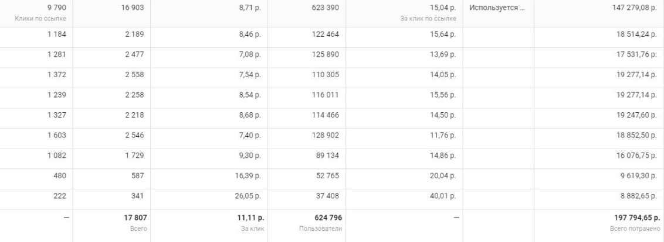Click the 40,01 р. cost cell
Screen dimensions: 664x242
pyautogui.click(x=444, y=199)
